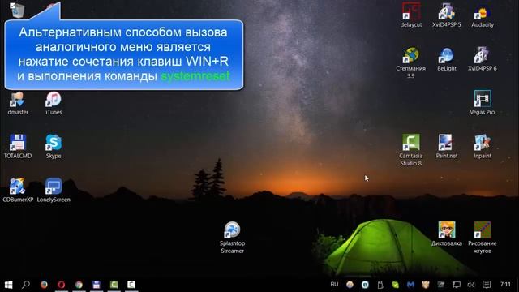Open the XviD4PSP 6 shortcut
This screenshot has width=519, height=292.
(x=483, y=59)
